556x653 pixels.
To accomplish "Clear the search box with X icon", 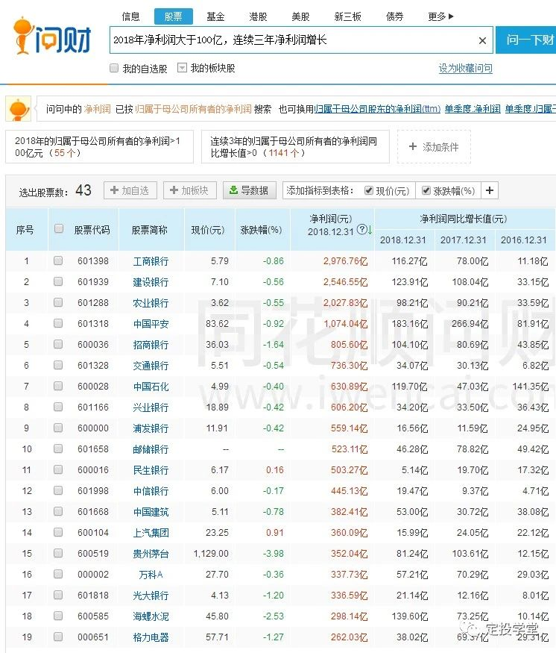I will (x=482, y=41).
